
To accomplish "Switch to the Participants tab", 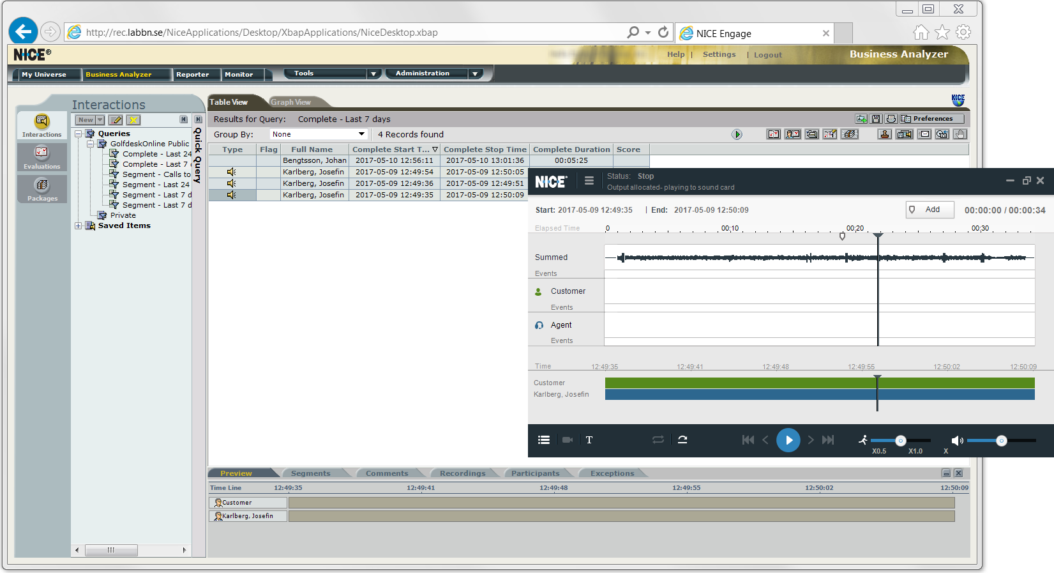I will 535,473.
